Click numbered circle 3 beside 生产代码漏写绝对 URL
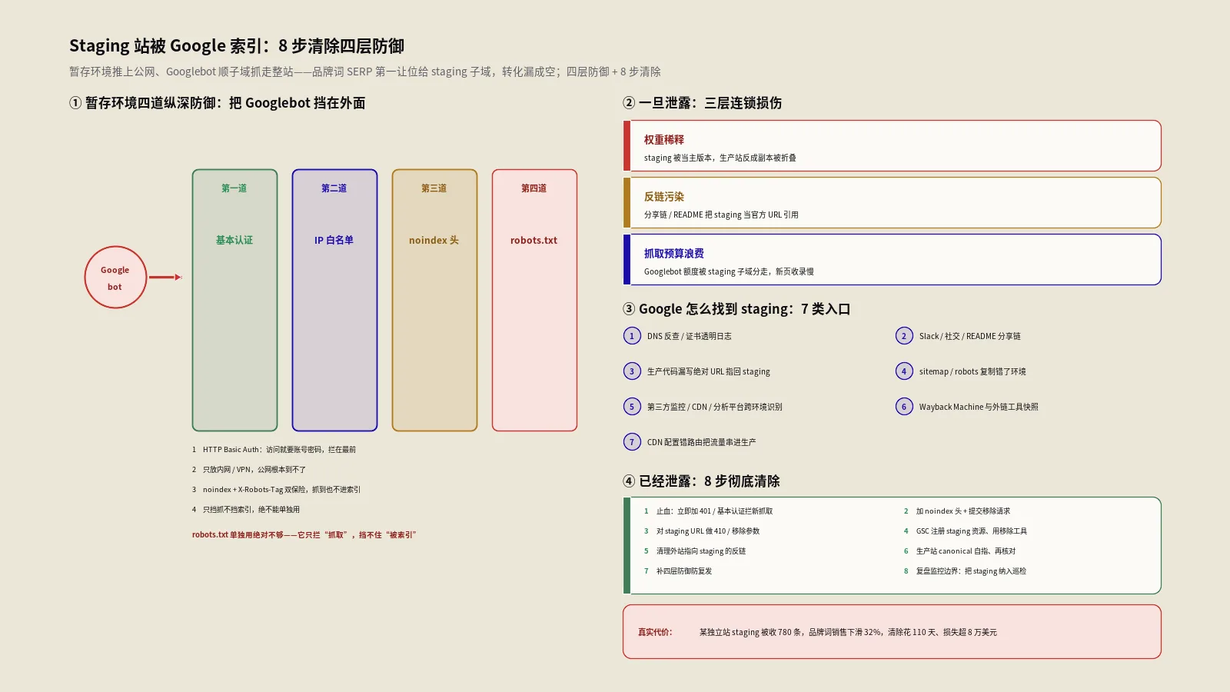The width and height of the screenshot is (1230, 692). (x=632, y=371)
